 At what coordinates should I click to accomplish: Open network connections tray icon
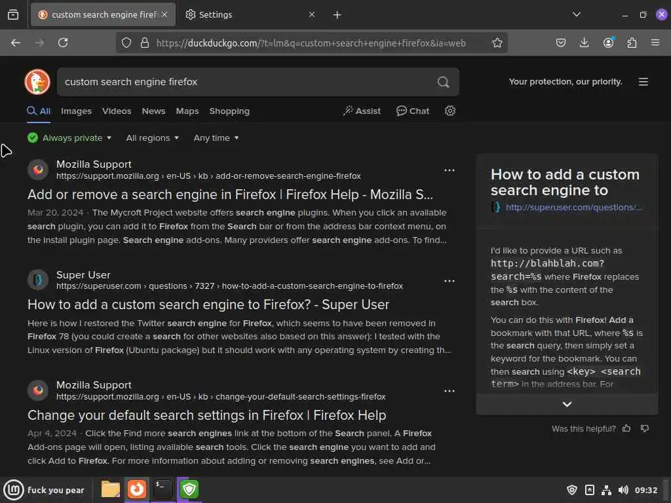[606, 490]
